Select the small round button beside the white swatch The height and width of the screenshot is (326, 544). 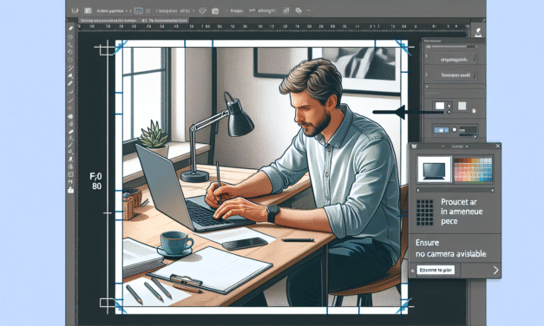point(449,106)
